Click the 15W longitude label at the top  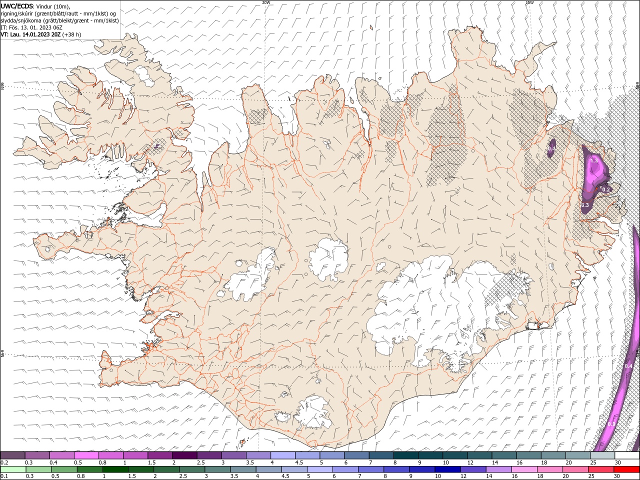point(529,2)
